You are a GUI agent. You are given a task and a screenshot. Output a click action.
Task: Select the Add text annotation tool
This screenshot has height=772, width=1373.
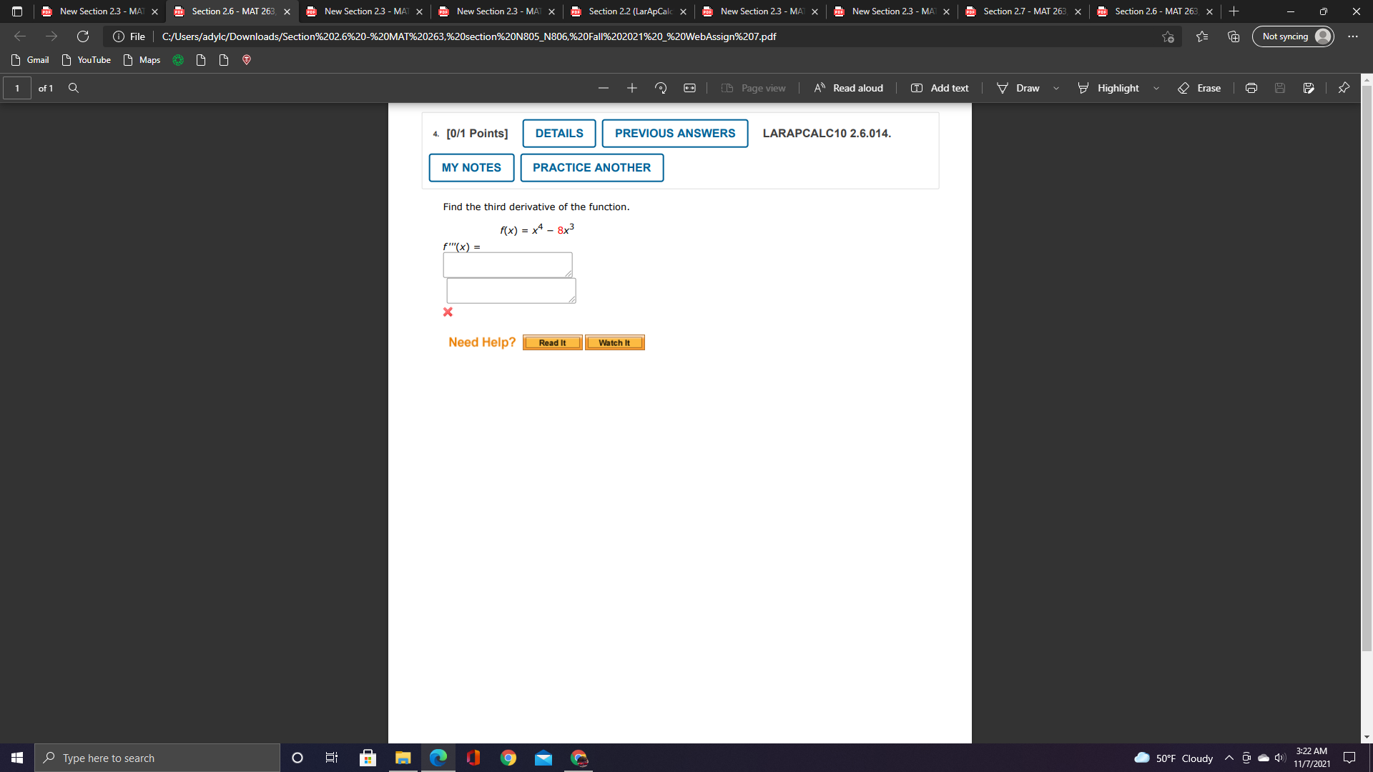[x=939, y=88]
